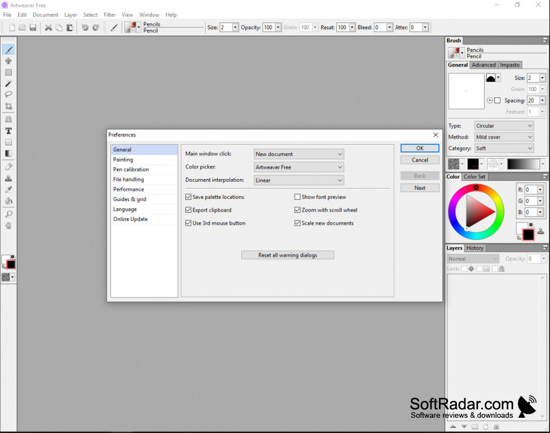550x433 pixels.
Task: Tick the checkbox beside Spacing in Brush panel
Action: click(498, 101)
